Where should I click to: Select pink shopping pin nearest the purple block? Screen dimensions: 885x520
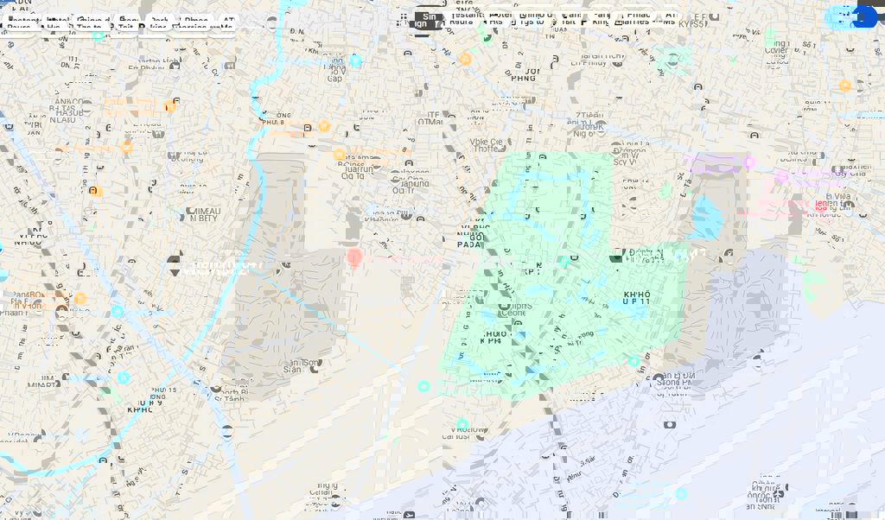(749, 162)
